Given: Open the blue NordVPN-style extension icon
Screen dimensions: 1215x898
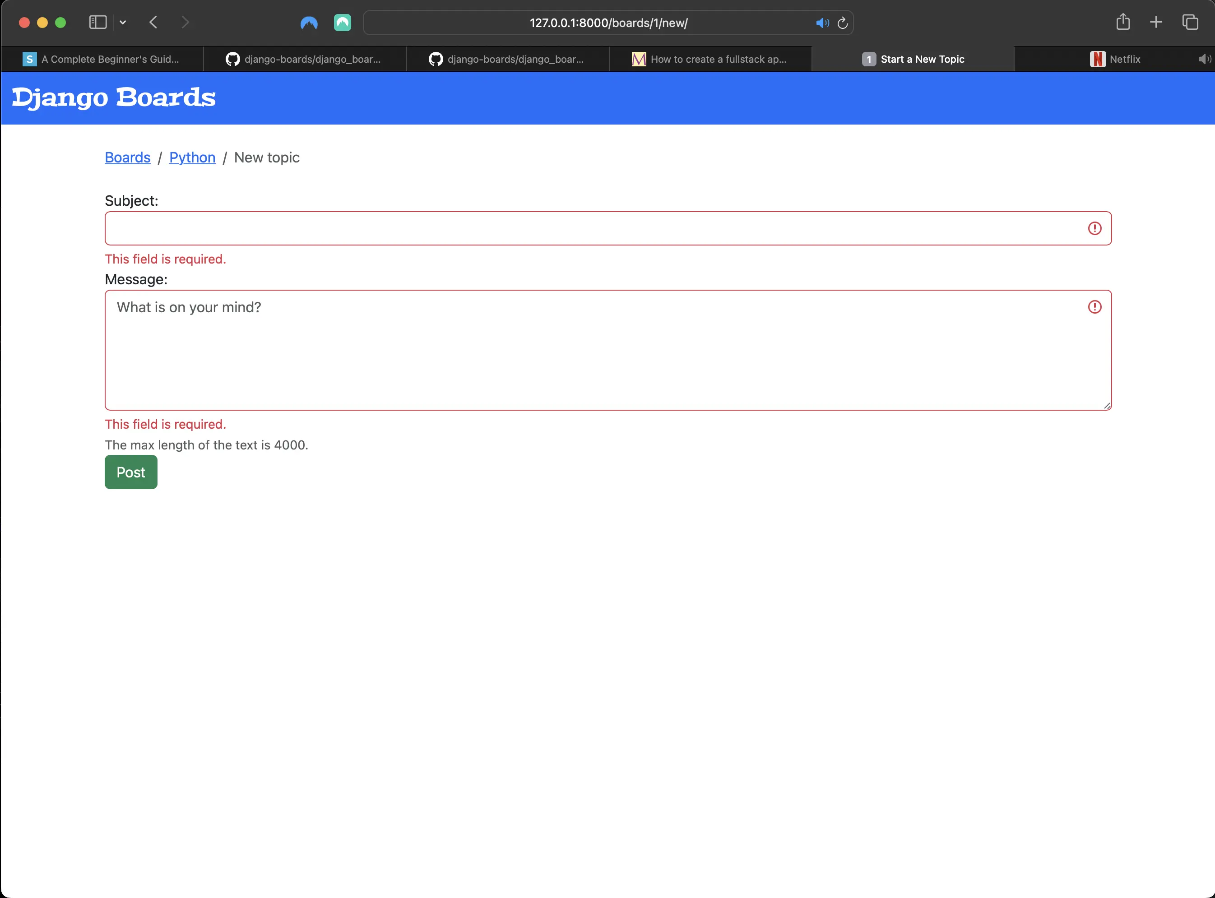Looking at the screenshot, I should tap(309, 23).
